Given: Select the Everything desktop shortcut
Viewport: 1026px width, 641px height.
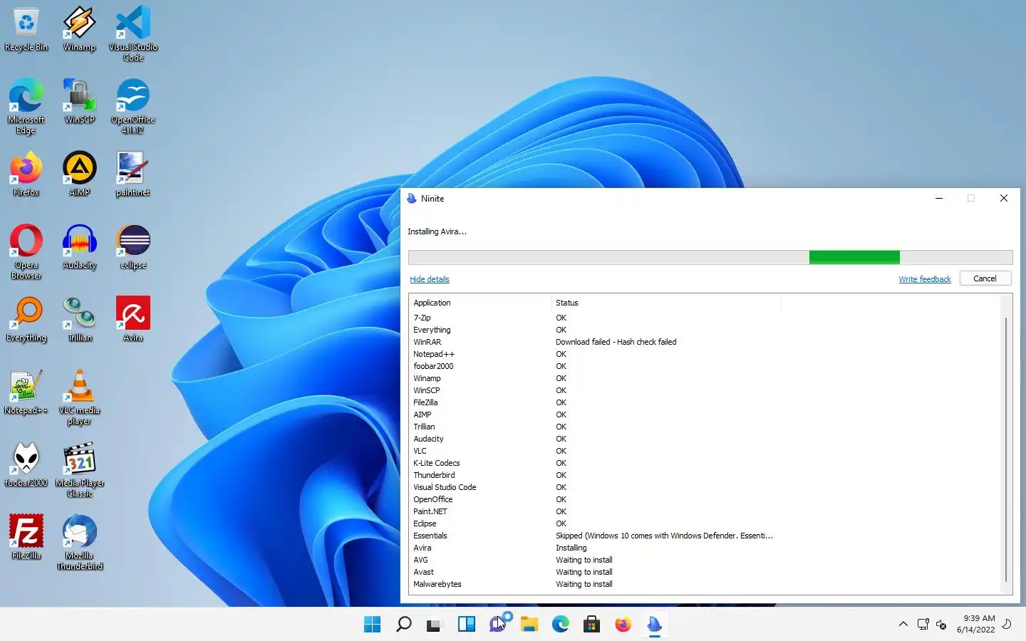Looking at the screenshot, I should [26, 320].
